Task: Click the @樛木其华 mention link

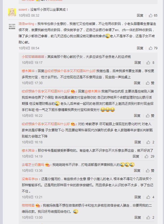Action: coord(92,91)
